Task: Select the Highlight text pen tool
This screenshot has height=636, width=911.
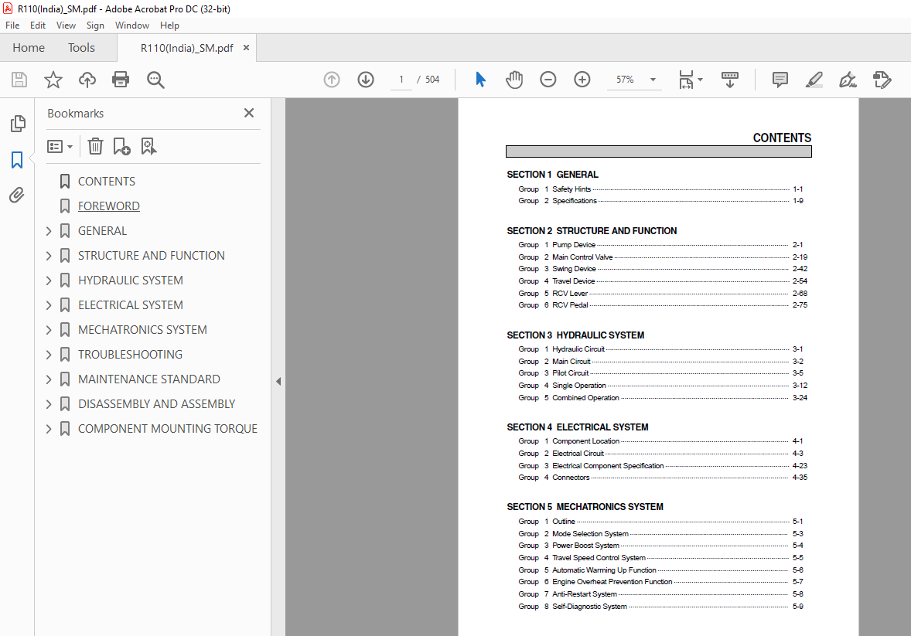Action: tap(814, 80)
